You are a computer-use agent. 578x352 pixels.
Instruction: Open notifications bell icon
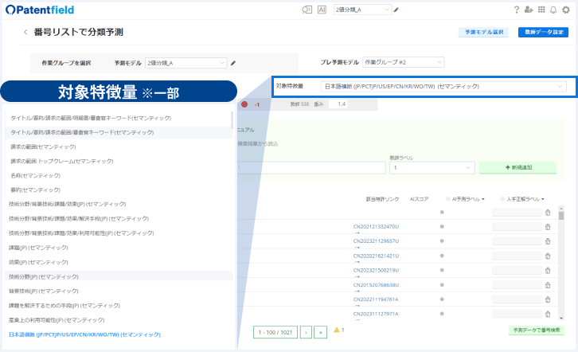click(x=553, y=10)
